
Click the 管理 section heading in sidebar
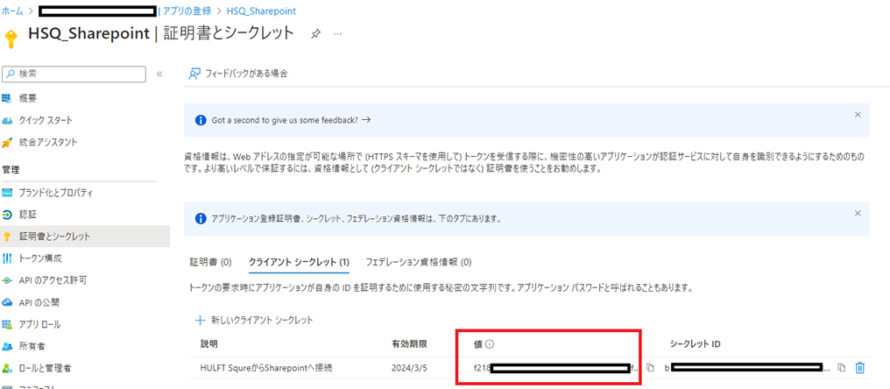click(11, 170)
